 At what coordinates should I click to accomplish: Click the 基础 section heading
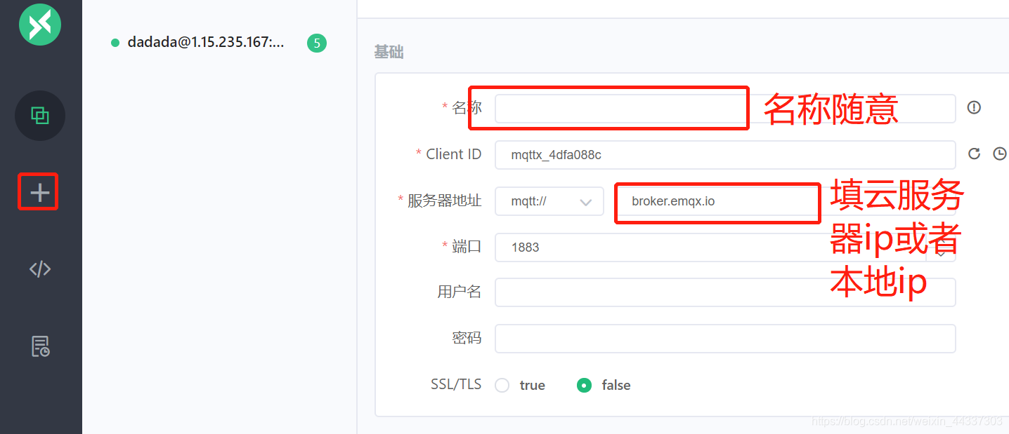pyautogui.click(x=389, y=53)
